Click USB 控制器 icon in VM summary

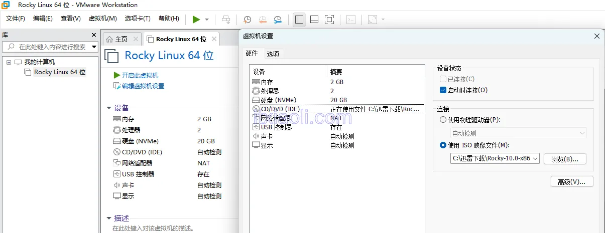[117, 174]
